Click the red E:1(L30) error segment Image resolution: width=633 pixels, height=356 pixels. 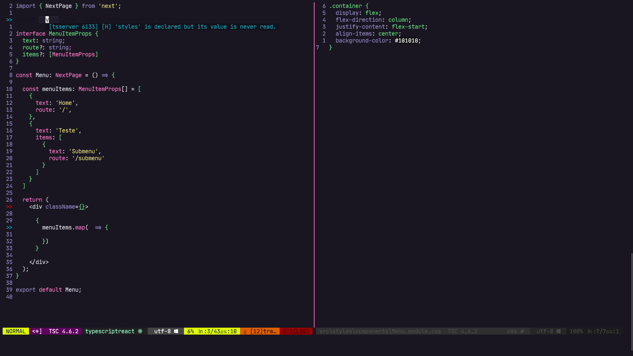tap(296, 331)
